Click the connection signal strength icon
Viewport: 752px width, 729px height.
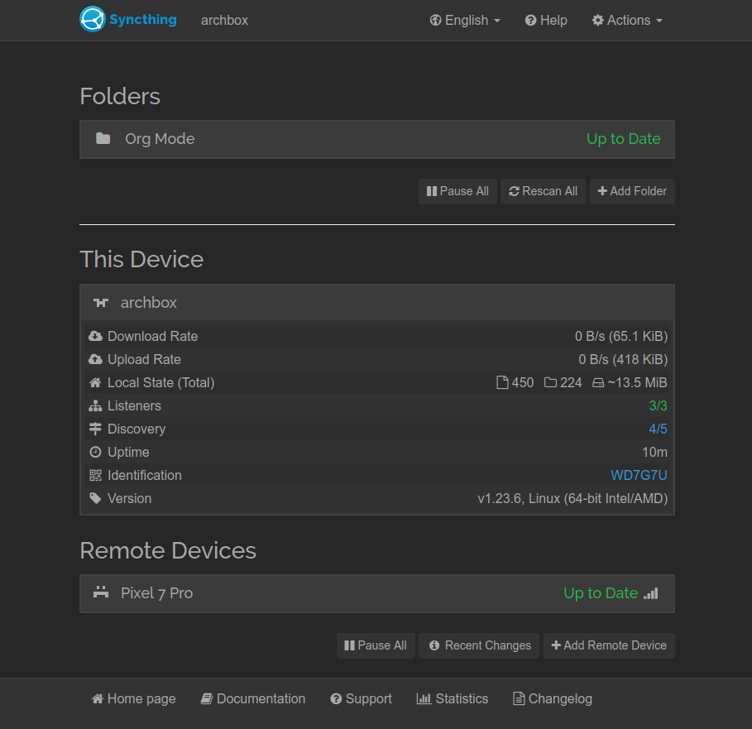click(651, 593)
